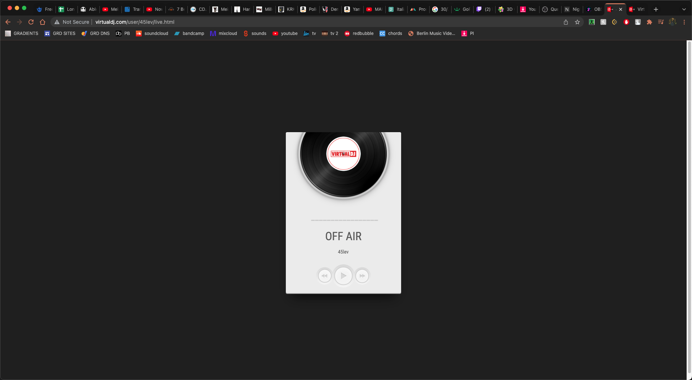
Task: Open the Chrome profile avatar
Action: (673, 22)
